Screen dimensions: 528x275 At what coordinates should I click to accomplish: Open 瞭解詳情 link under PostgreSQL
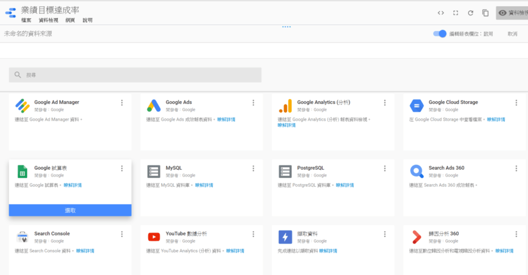point(345,185)
